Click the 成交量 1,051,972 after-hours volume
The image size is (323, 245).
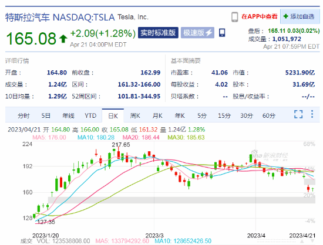[x=275, y=39]
